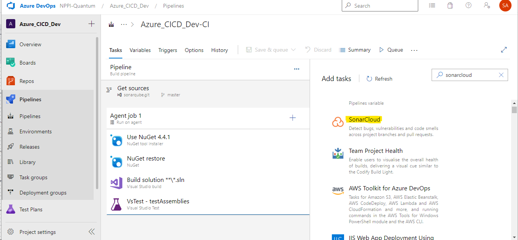Click the SonarCloud cloud icon
Image resolution: width=518 pixels, height=240 pixels.
[x=338, y=122]
